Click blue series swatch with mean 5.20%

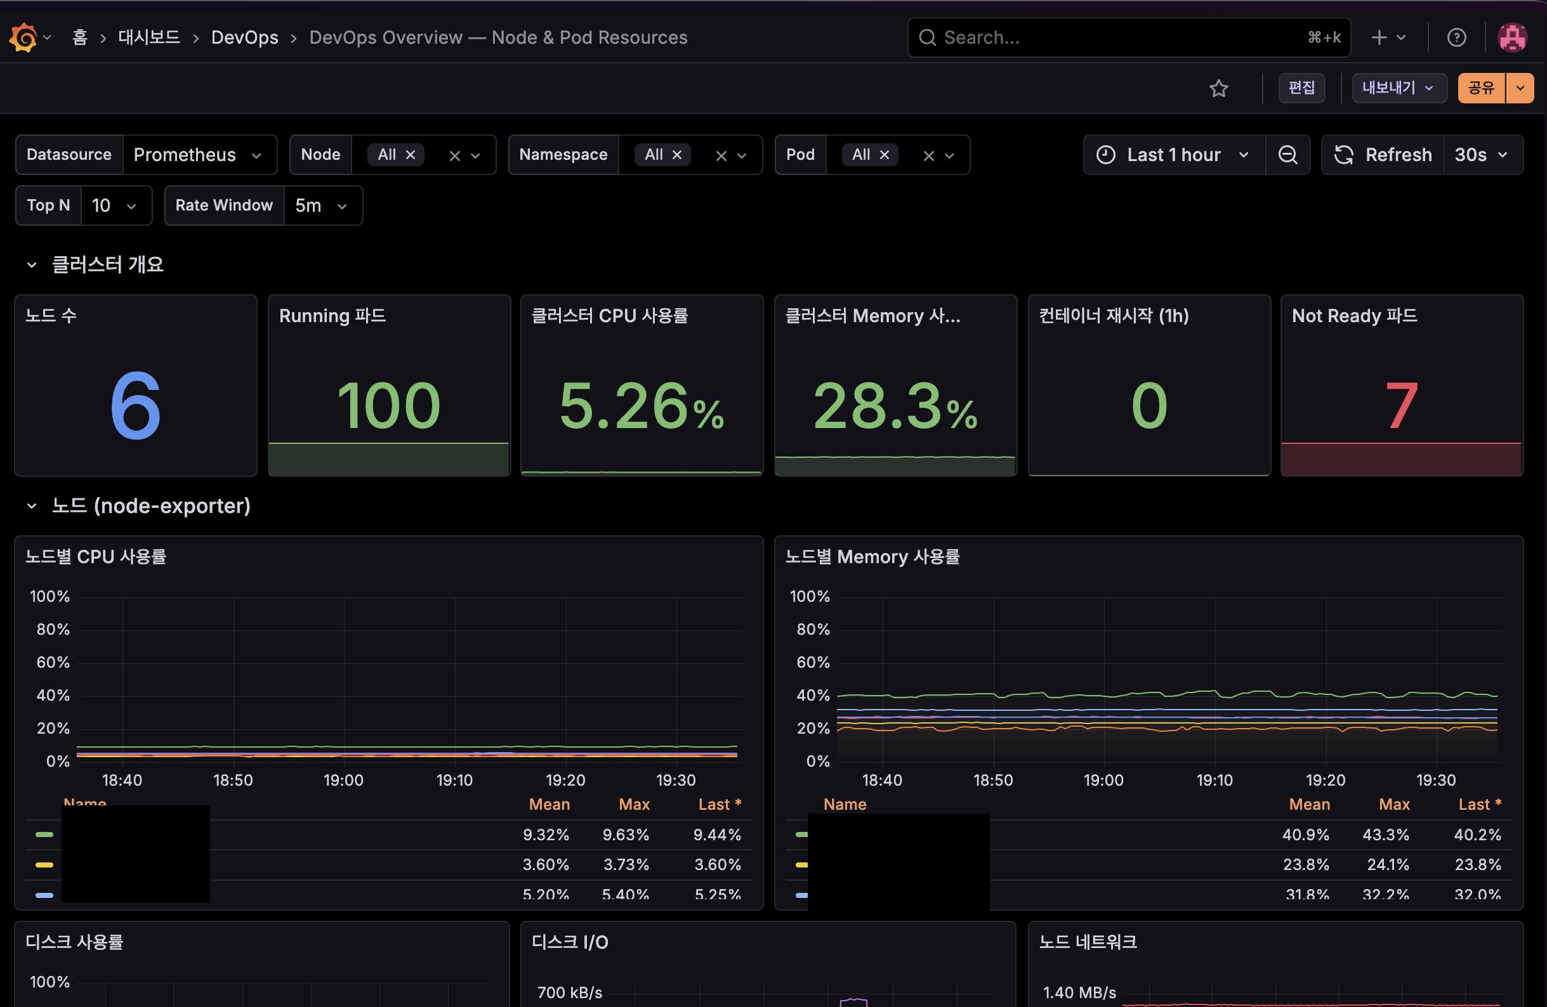[x=44, y=895]
